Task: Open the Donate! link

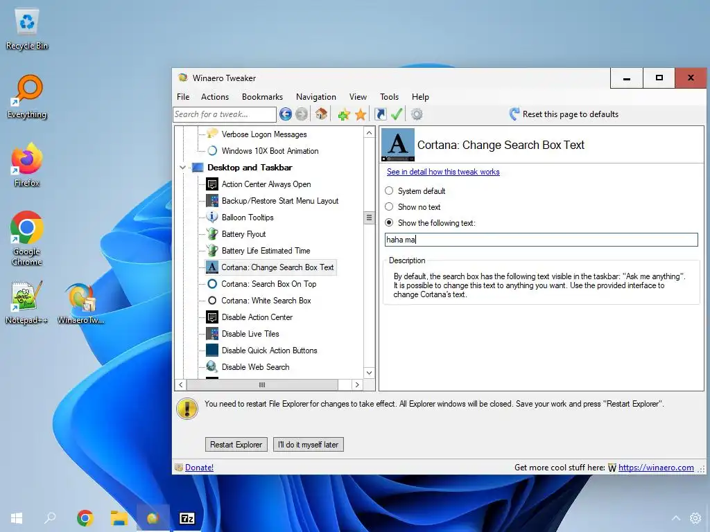Action: tap(199, 468)
